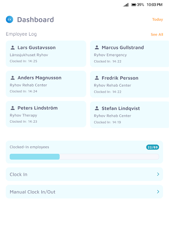Tap the battery icon in status bar

(x=134, y=5)
